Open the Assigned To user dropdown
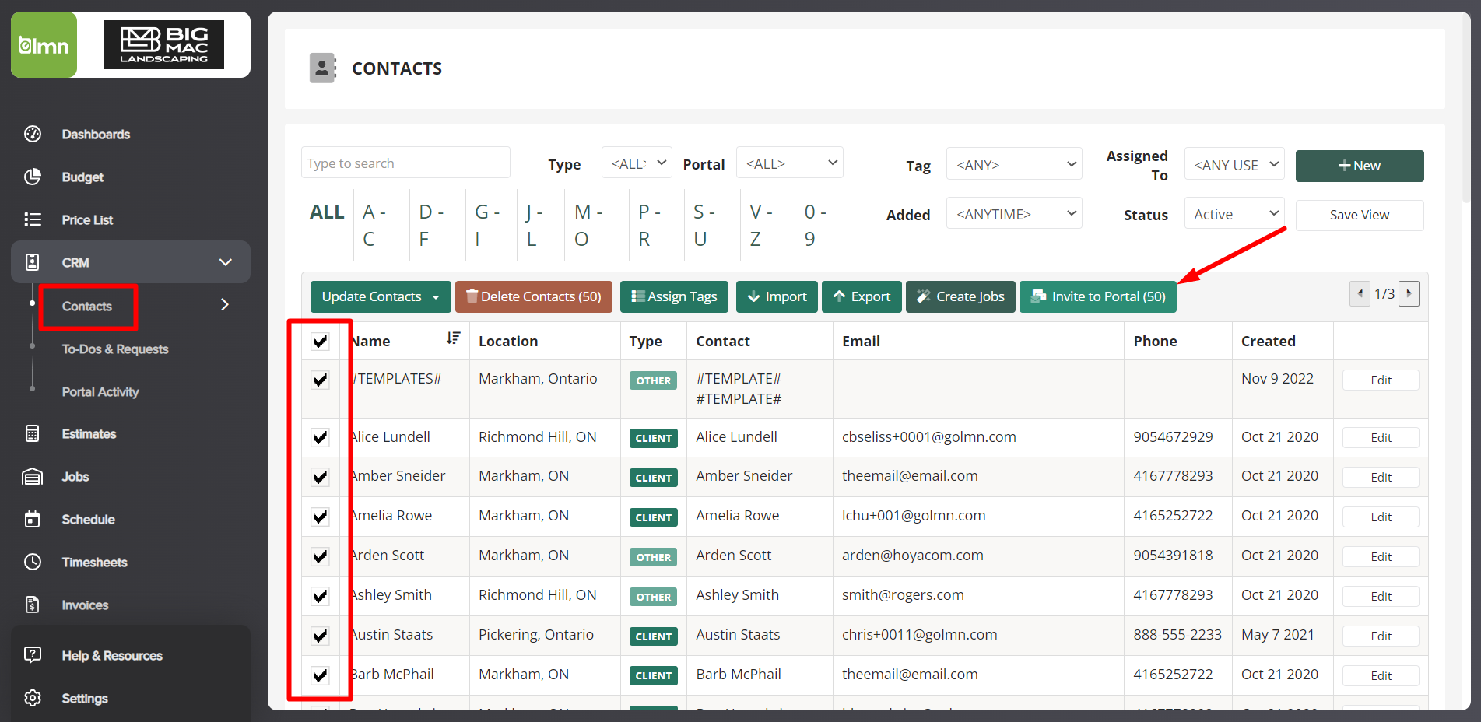This screenshot has height=722, width=1481. pyautogui.click(x=1234, y=164)
